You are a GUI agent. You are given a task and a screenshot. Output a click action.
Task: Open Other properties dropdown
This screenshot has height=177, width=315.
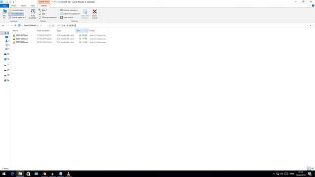tap(48, 17)
